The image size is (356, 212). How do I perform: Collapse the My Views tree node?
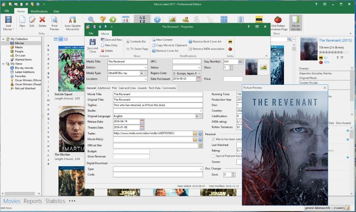tap(3, 64)
